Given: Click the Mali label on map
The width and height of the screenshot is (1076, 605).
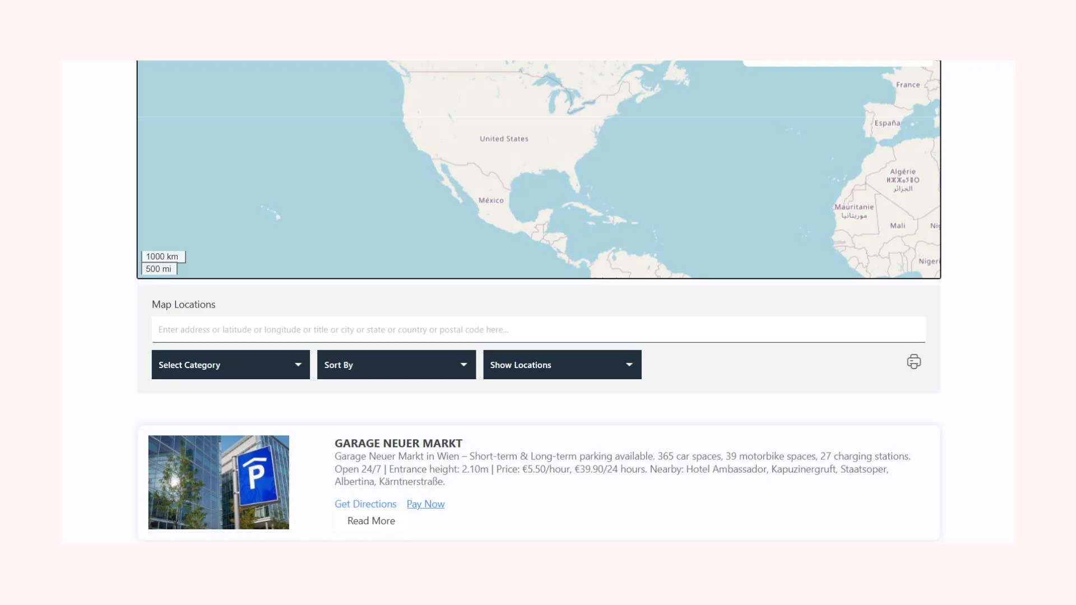Looking at the screenshot, I should (x=897, y=226).
